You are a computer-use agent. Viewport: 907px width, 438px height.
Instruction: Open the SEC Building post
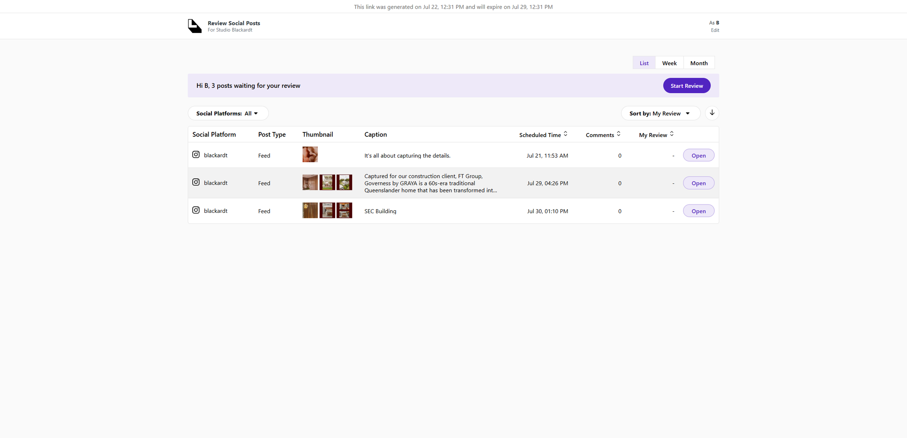(x=698, y=211)
